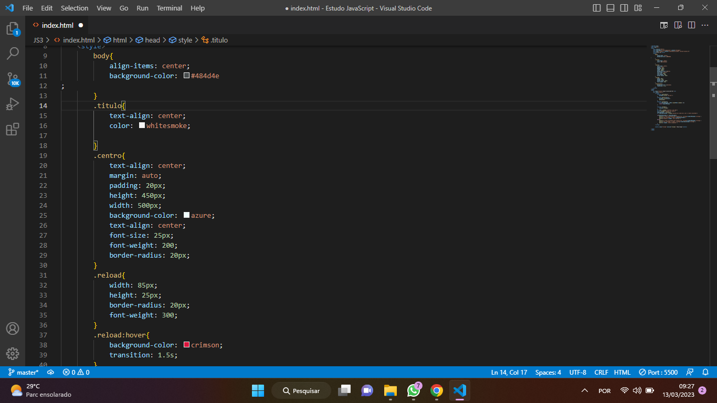Click the Customize Layout icon
Screen dimensions: 717x403
(638, 8)
